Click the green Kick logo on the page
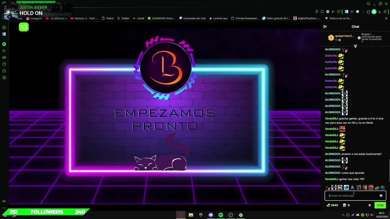This screenshot has width=390, height=219. pyautogui.click(x=24, y=27)
